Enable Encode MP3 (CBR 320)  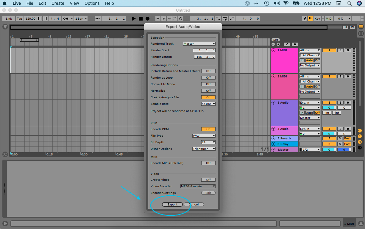click(208, 163)
